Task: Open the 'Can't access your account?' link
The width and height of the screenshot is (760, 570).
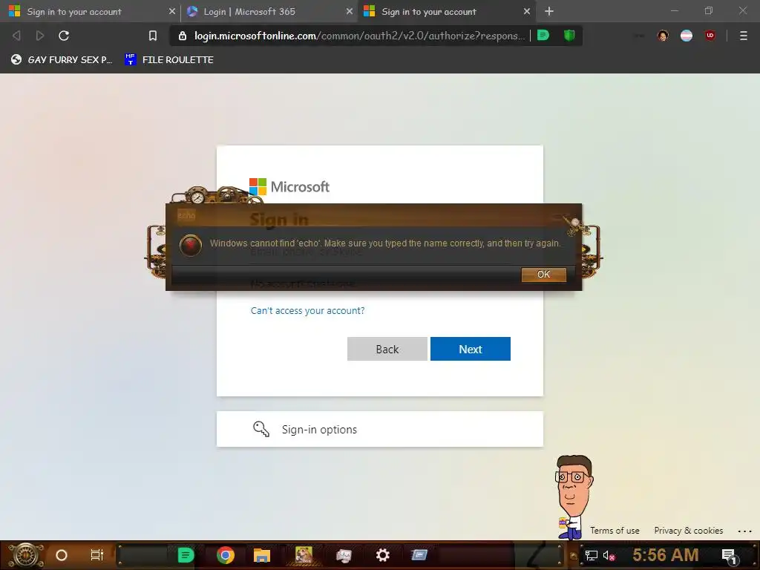Action: tap(307, 311)
